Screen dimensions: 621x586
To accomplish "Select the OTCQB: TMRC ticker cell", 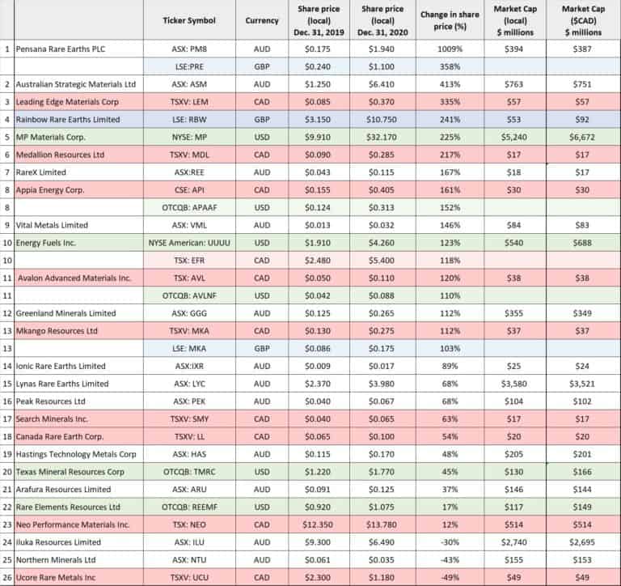I will 189,472.
